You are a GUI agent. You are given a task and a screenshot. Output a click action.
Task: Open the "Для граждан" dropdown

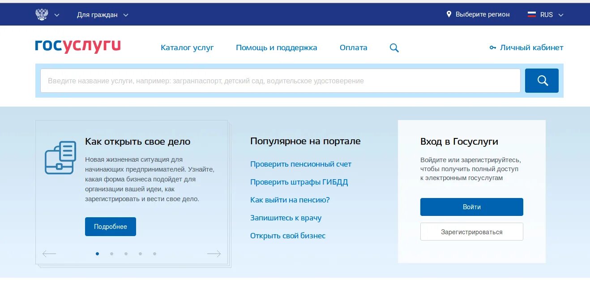click(x=103, y=15)
